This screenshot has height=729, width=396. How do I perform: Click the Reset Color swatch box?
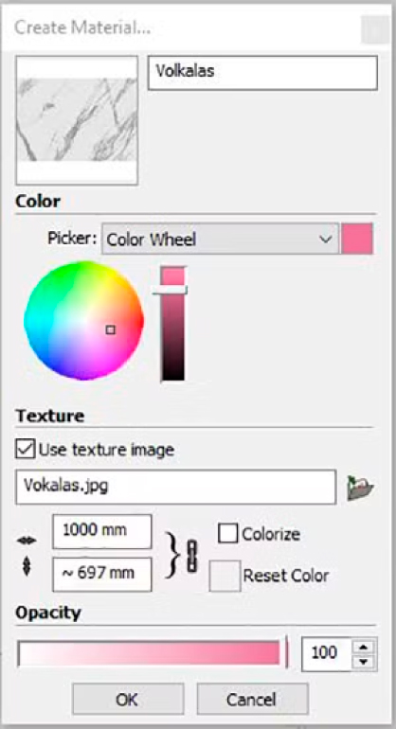click(225, 576)
